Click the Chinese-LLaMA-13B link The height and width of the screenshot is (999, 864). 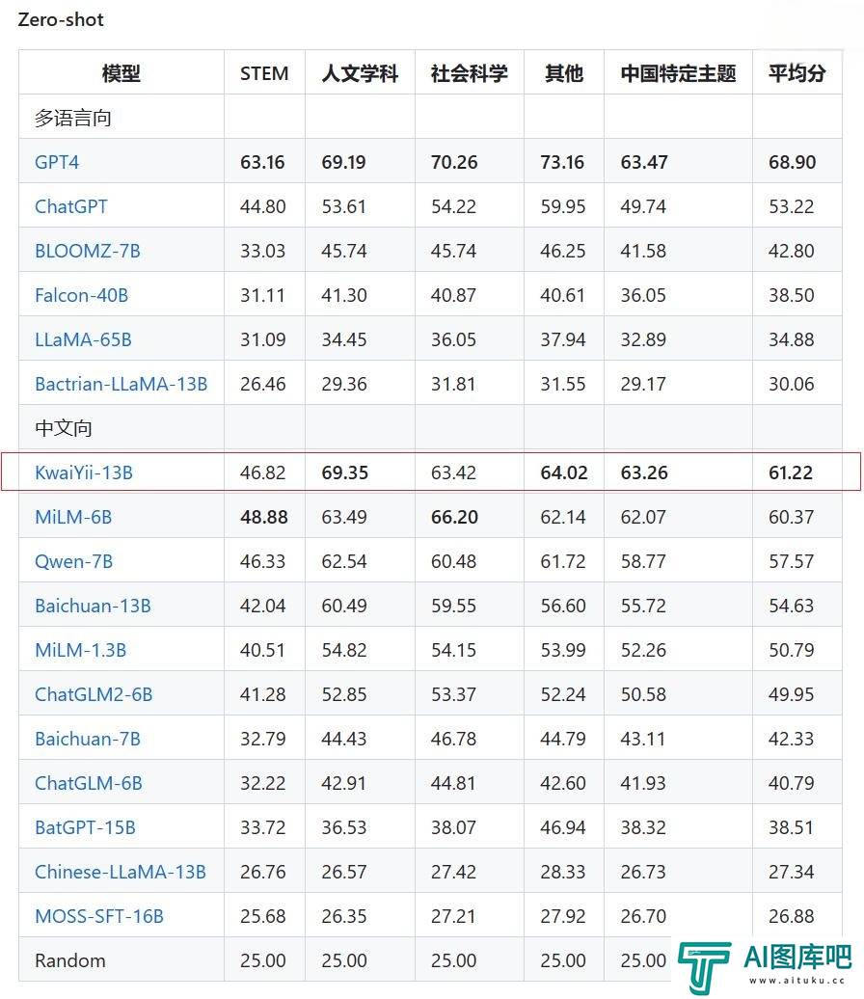click(121, 872)
